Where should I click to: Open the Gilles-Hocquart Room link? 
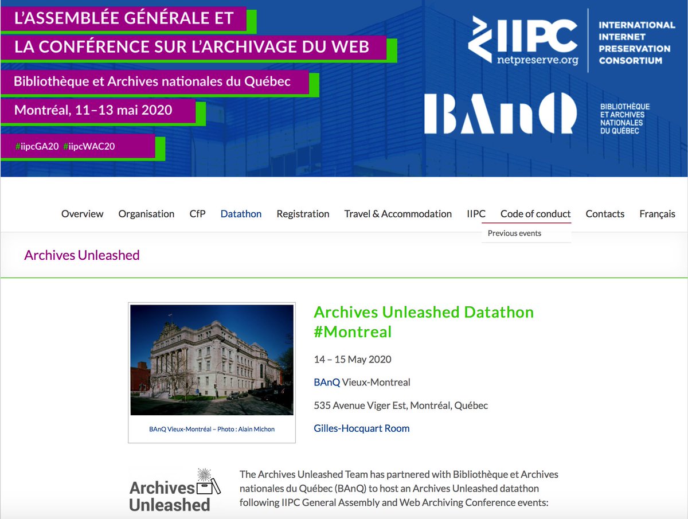click(x=362, y=428)
